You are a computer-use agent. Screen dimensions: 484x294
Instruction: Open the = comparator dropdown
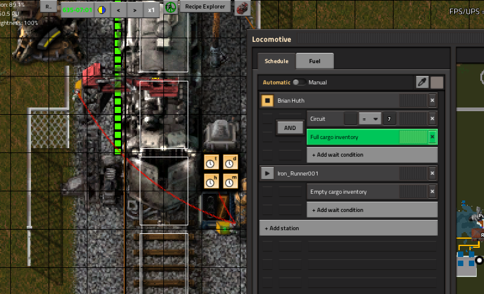(x=370, y=119)
